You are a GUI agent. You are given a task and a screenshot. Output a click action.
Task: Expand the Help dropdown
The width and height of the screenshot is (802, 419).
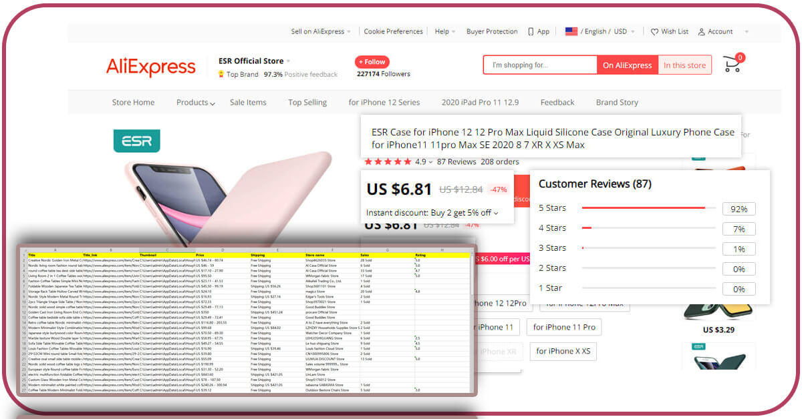pos(445,31)
